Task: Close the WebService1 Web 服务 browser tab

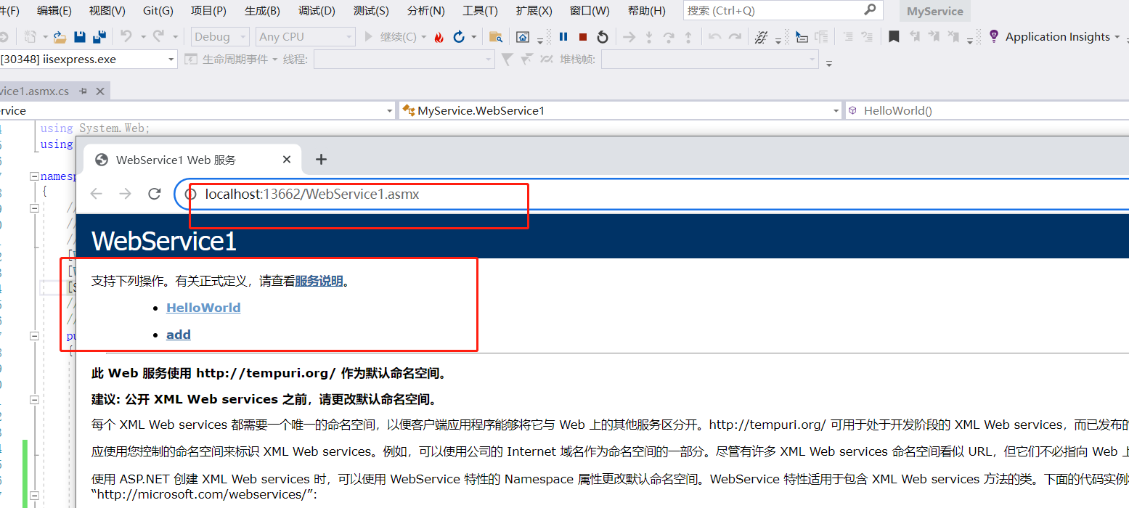Action: (287, 160)
